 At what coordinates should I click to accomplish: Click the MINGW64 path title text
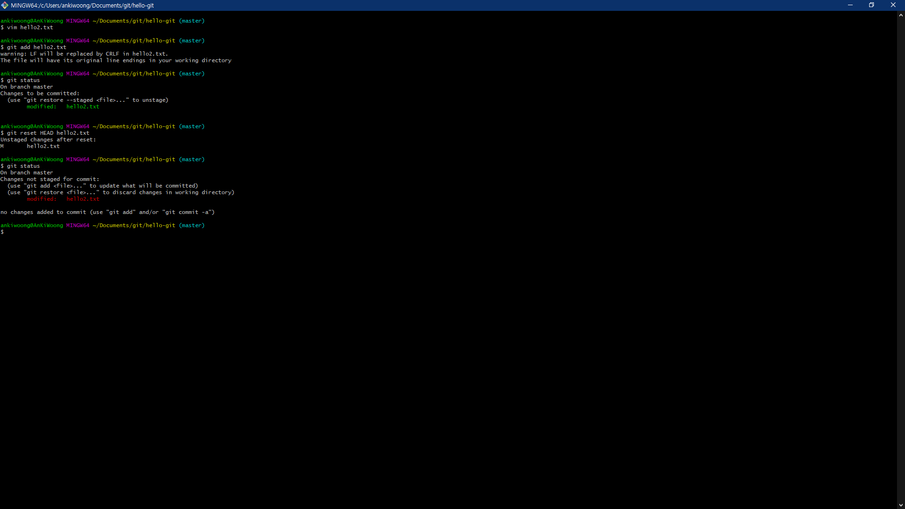pos(82,6)
